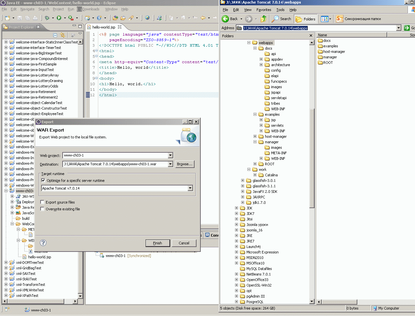
Task: Uncheck Optimize for a specific server runtime
Action: pos(43,181)
